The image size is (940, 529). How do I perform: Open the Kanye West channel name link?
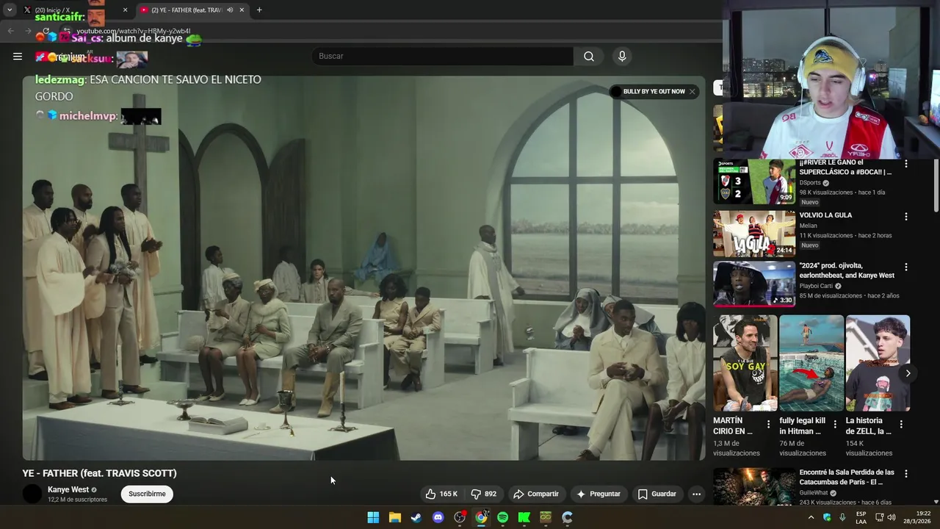[68, 489]
